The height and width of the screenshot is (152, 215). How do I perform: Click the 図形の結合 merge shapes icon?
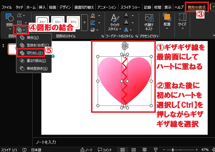[19, 30]
